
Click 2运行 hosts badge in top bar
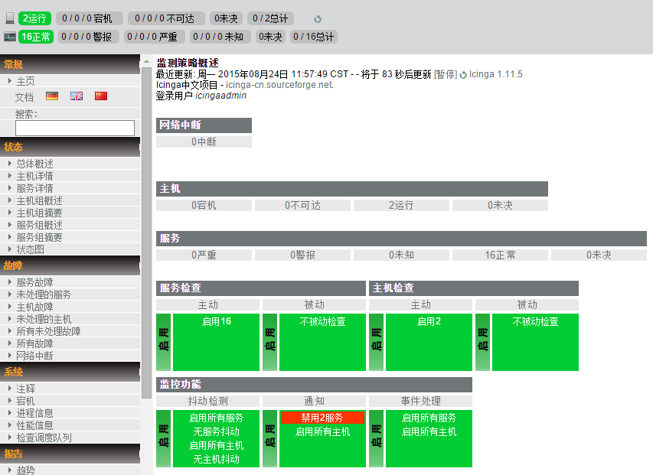coord(34,18)
